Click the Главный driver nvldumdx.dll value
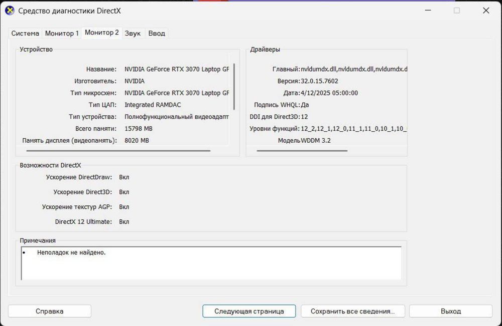502x326 pixels. coord(354,69)
